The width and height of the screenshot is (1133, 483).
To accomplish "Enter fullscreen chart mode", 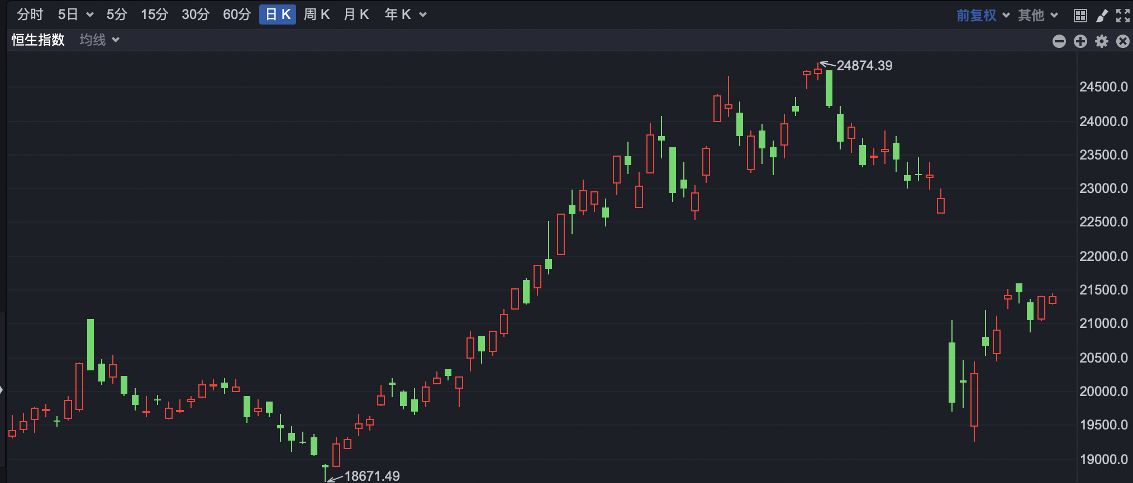I will coord(1123,16).
